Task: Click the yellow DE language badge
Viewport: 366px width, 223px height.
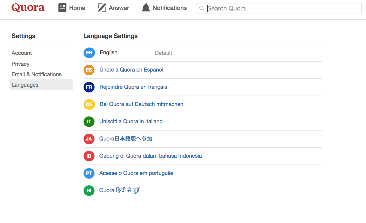Action: tap(89, 104)
